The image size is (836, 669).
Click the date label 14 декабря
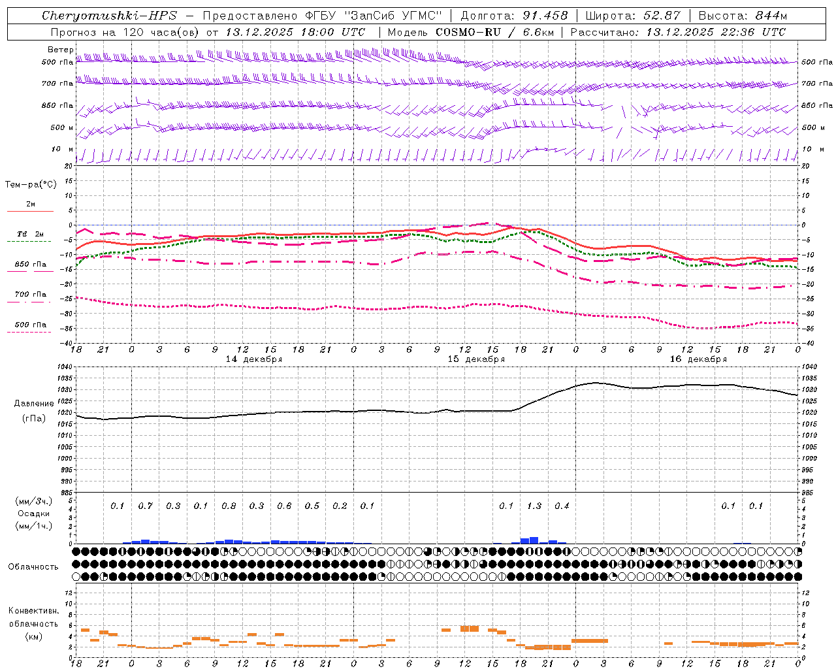254,359
